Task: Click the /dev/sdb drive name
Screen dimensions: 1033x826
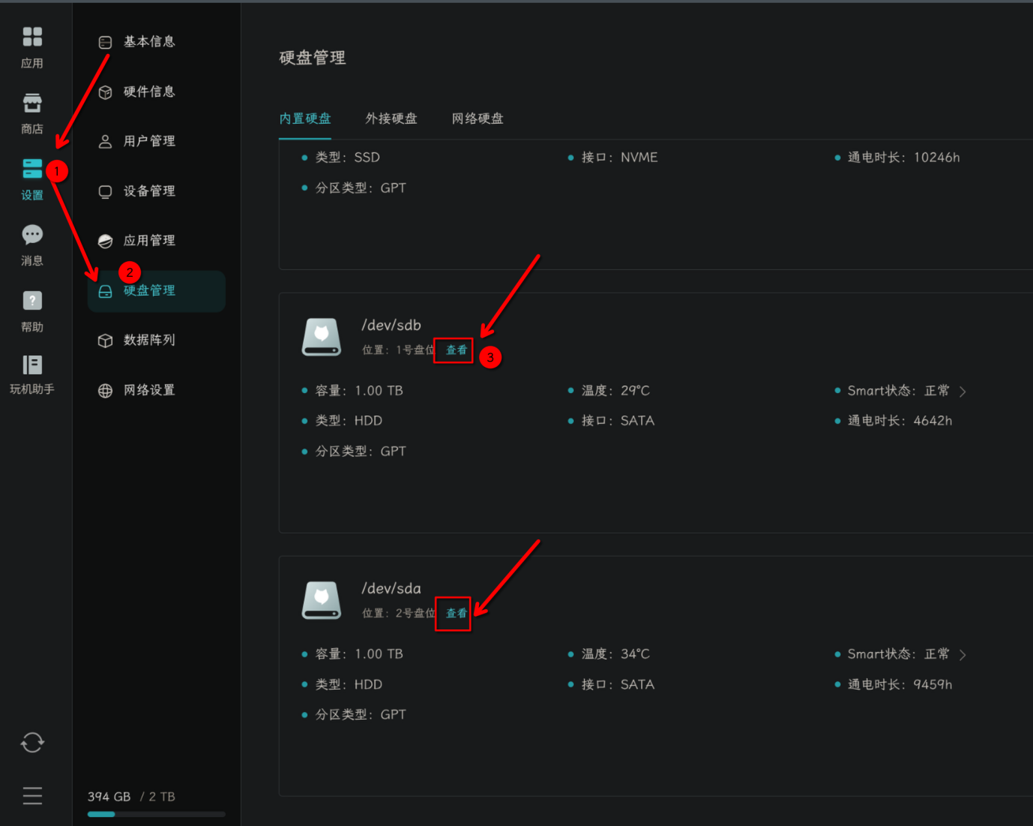Action: coord(391,325)
